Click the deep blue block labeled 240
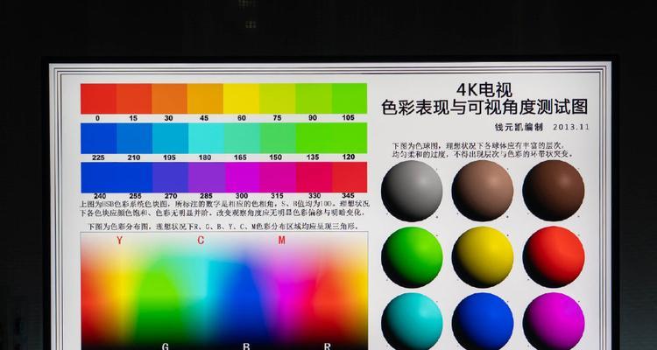This screenshot has width=657, height=350. 98,178
